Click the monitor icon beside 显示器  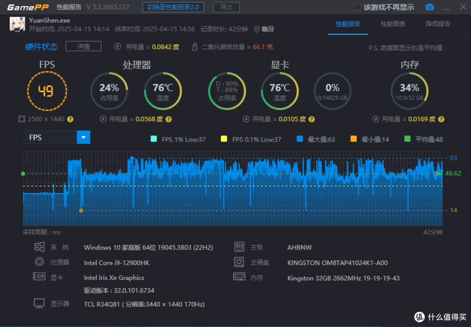point(39,303)
